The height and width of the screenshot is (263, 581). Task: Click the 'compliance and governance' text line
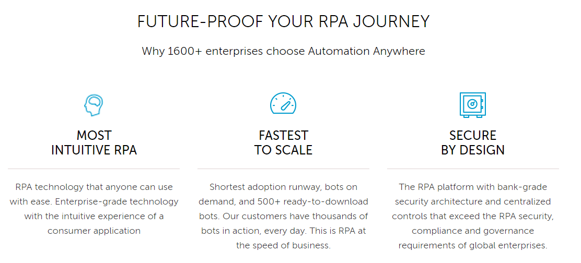pyautogui.click(x=473, y=231)
